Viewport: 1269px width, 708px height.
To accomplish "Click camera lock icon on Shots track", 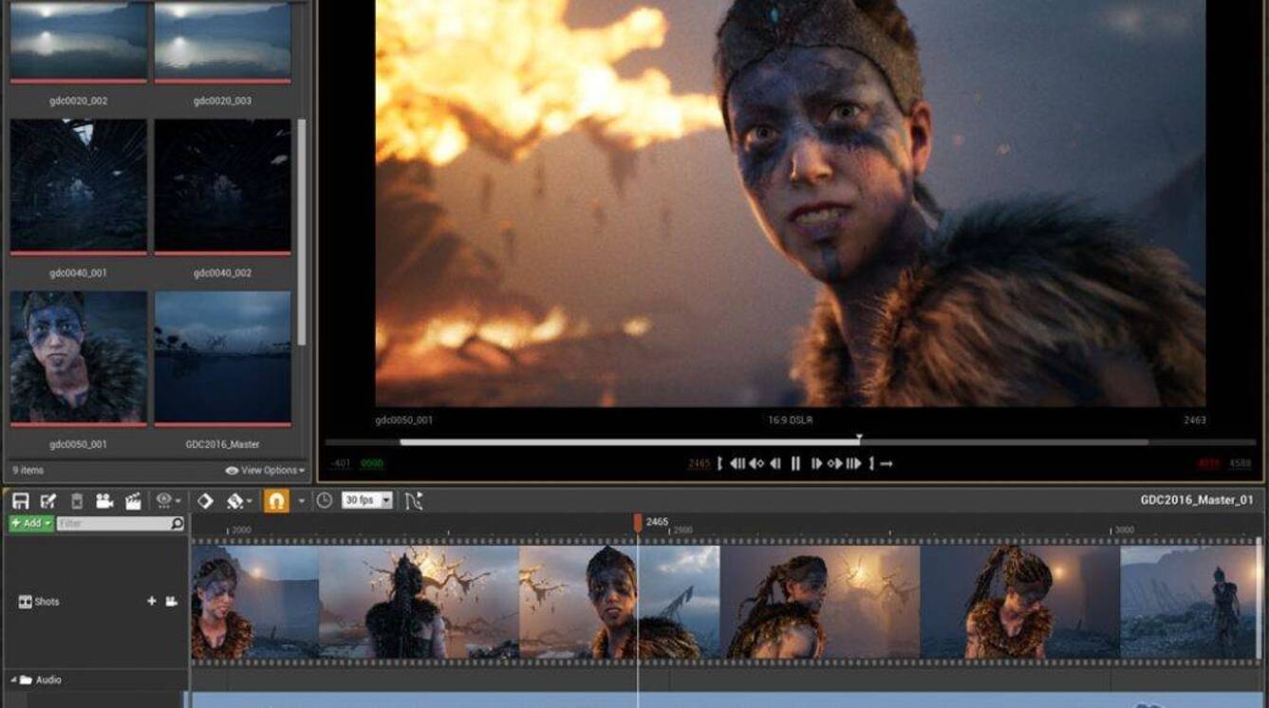I will point(172,602).
